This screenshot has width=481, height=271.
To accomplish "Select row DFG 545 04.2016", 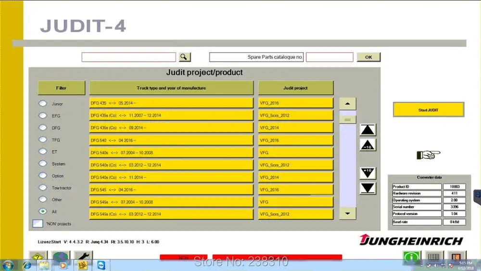I will pos(171,190).
